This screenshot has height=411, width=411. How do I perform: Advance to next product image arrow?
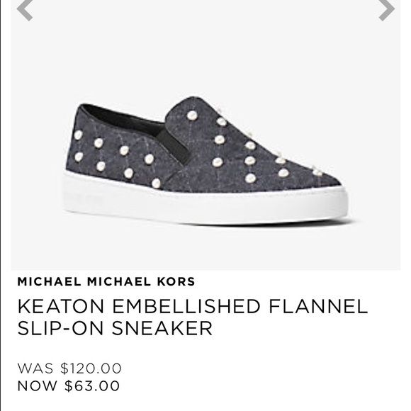pos(387,10)
